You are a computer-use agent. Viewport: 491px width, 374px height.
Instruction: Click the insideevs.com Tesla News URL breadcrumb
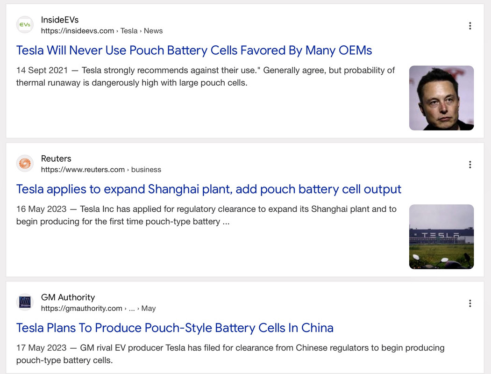click(102, 31)
